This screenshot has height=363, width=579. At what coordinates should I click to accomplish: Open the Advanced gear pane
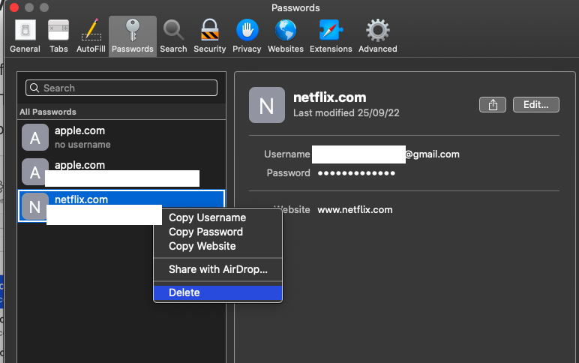pyautogui.click(x=378, y=36)
